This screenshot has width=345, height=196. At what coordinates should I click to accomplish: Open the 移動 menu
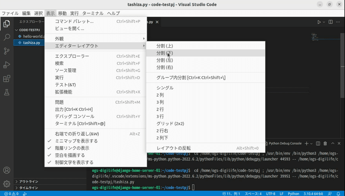tap(62, 13)
